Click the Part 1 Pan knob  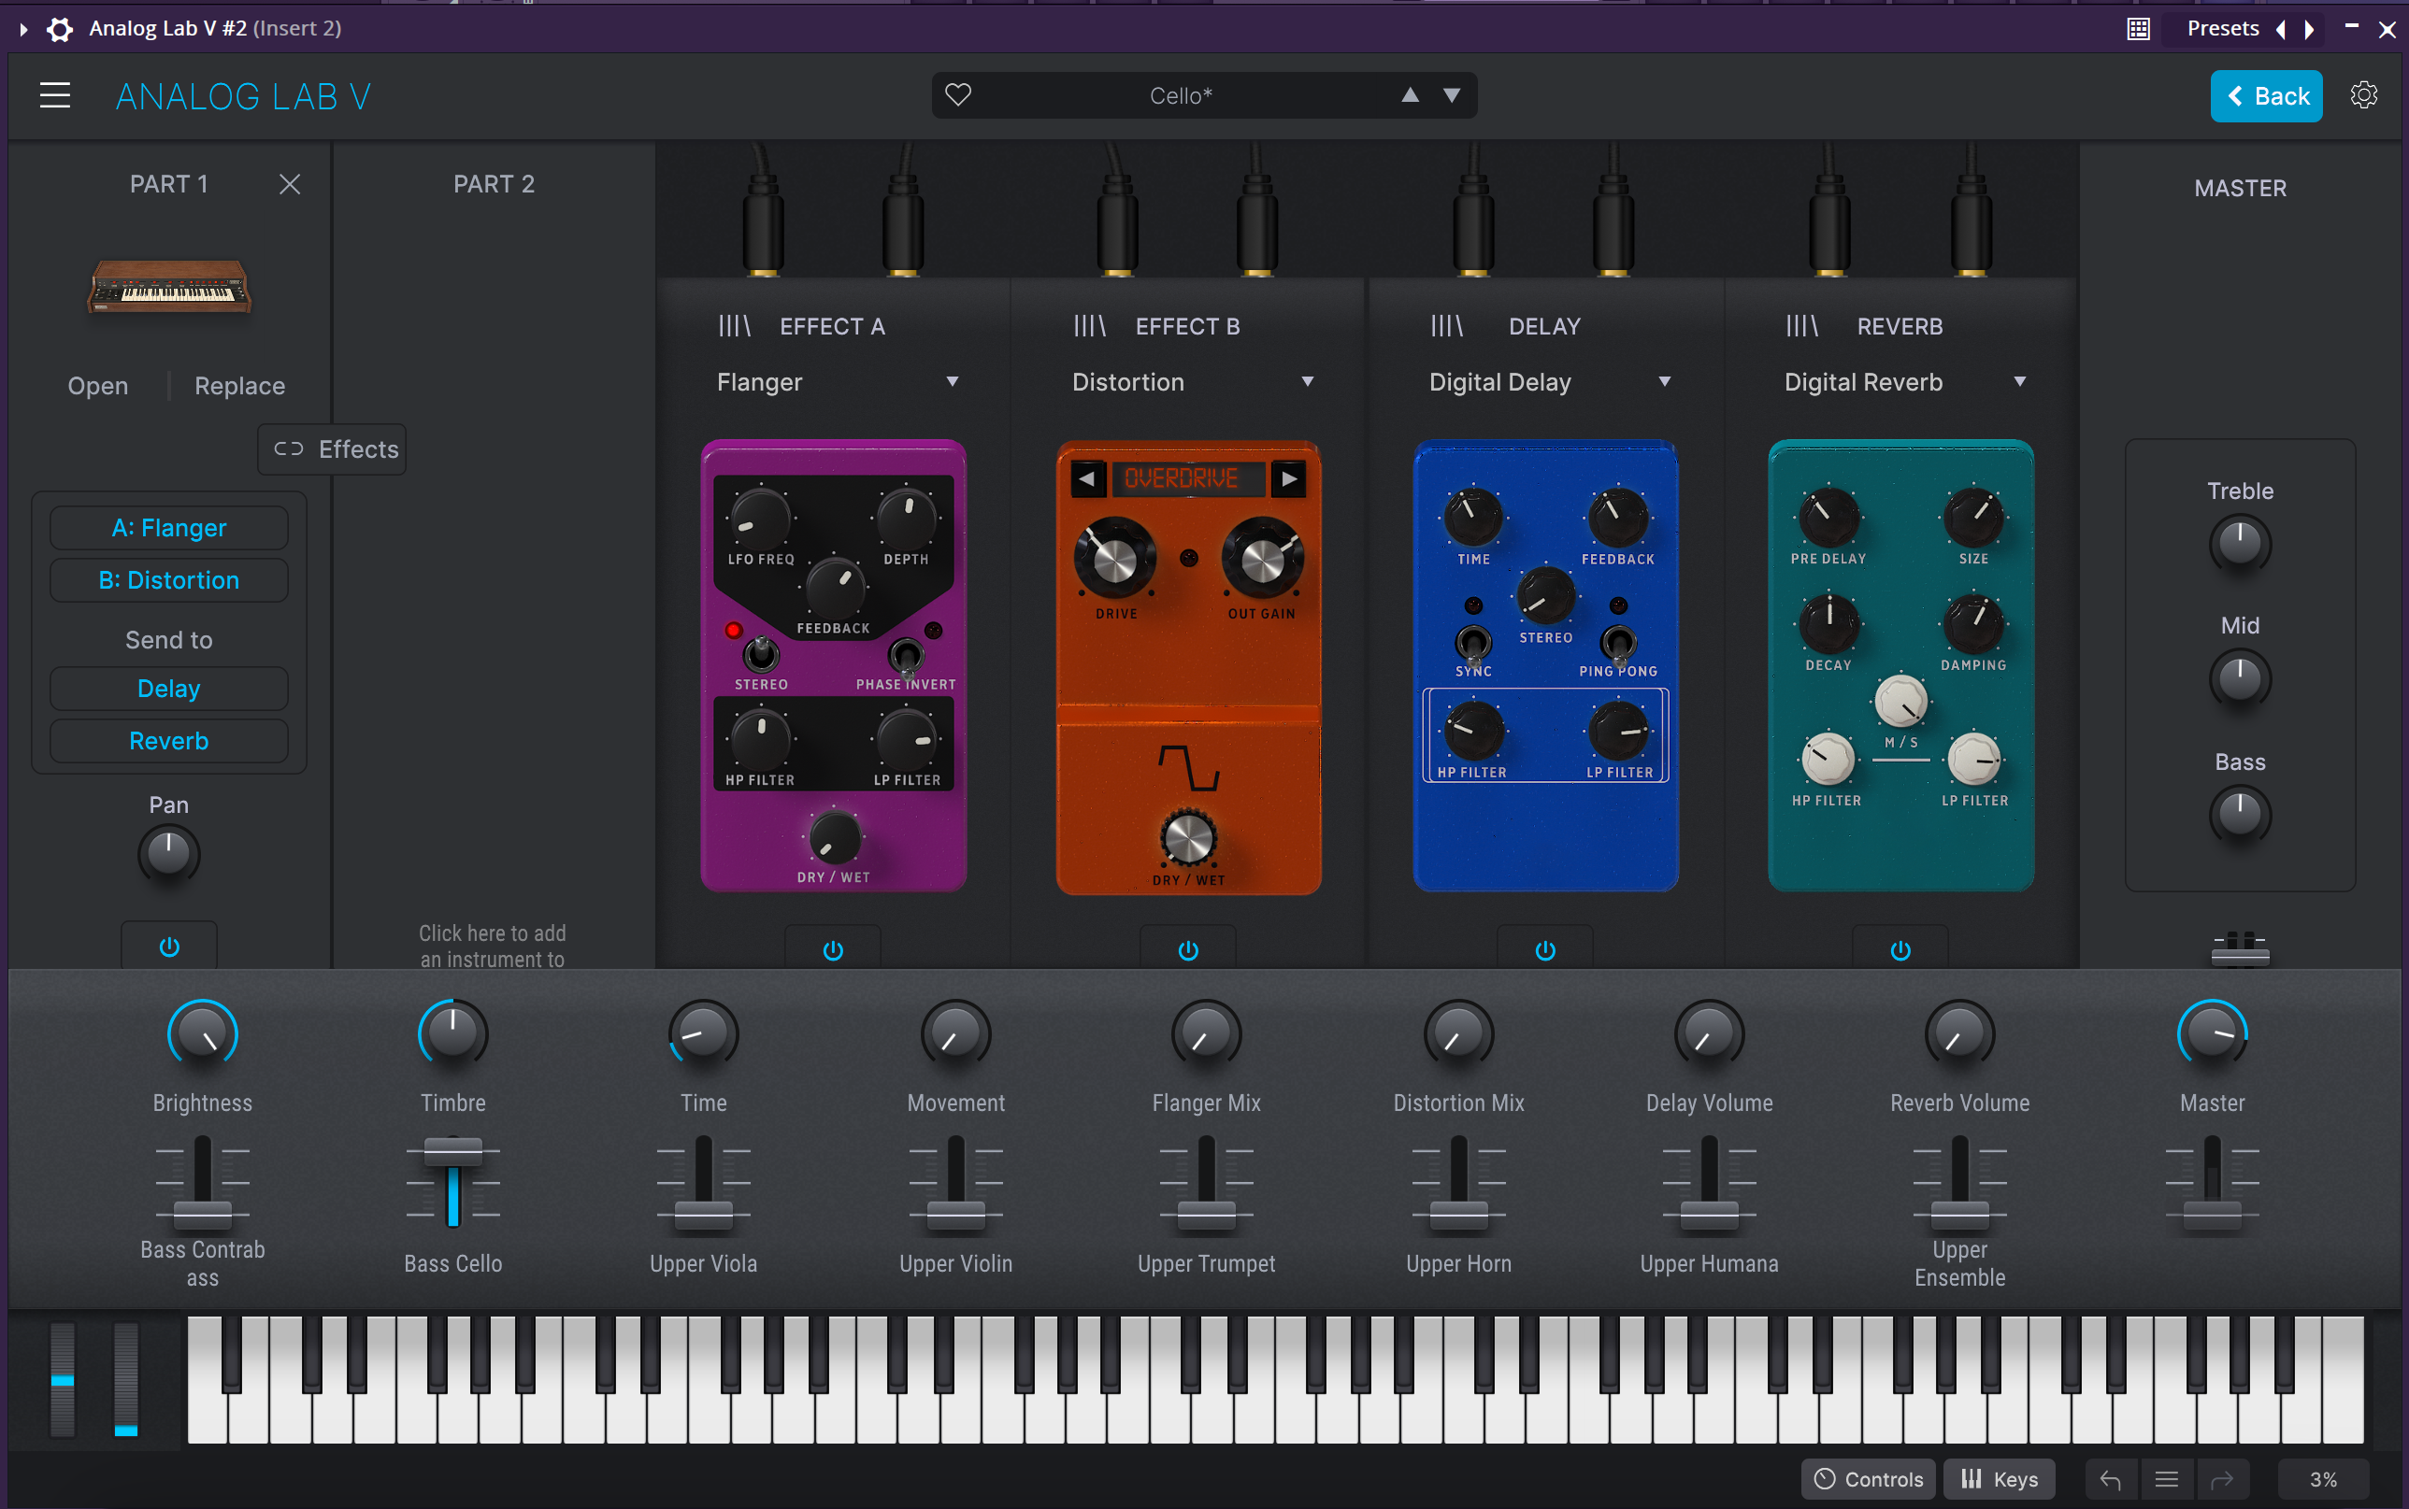pos(168,854)
